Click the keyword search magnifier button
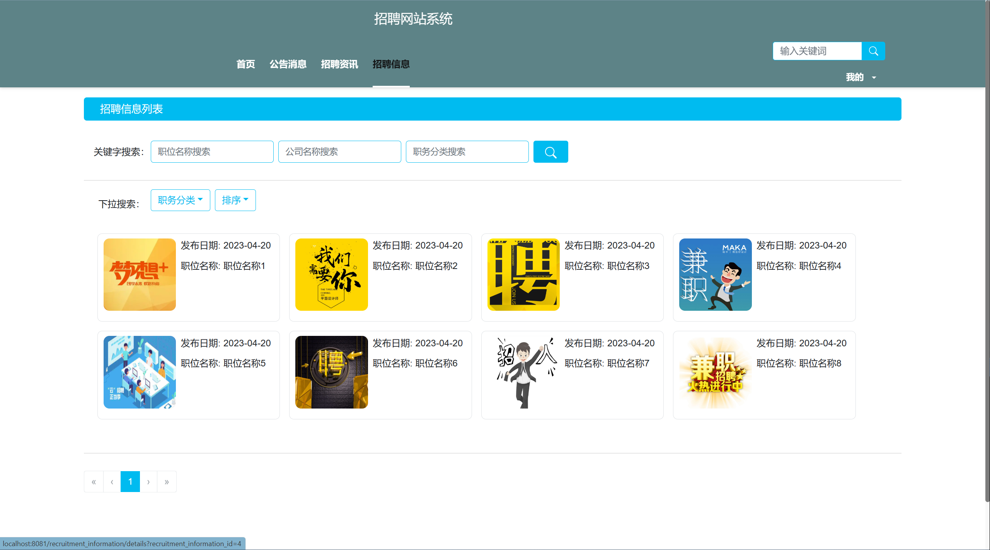This screenshot has height=550, width=990. 550,152
